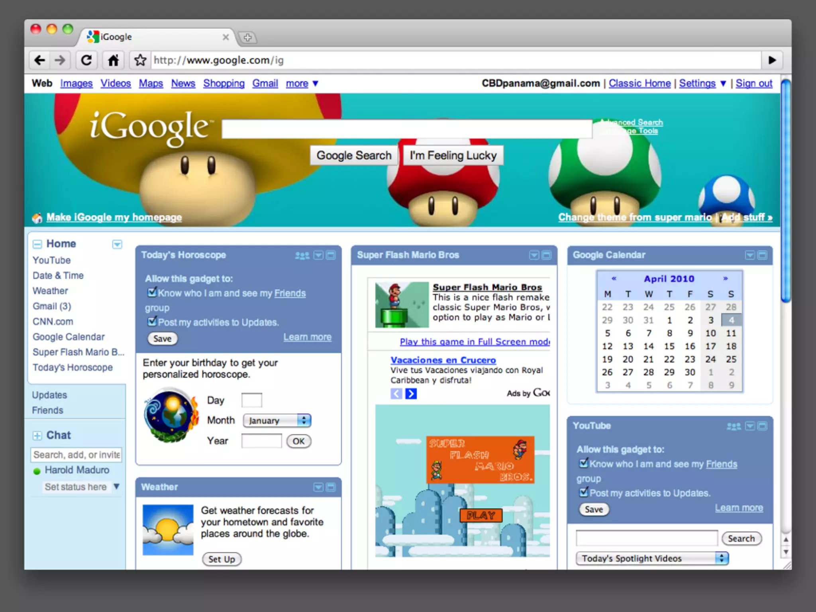The image size is (816, 612).
Task: Click 'Play this game in Full Screen' link
Action: pyautogui.click(x=475, y=342)
